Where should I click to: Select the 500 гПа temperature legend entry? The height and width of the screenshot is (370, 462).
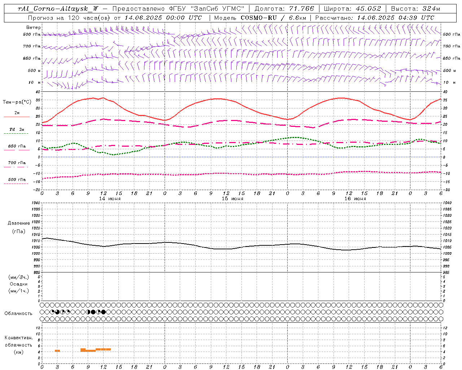(17, 180)
